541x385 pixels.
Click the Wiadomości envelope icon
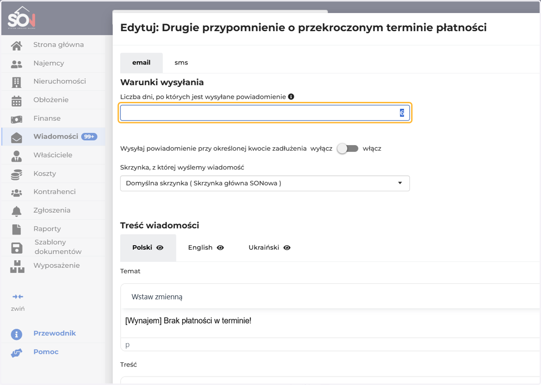click(17, 137)
